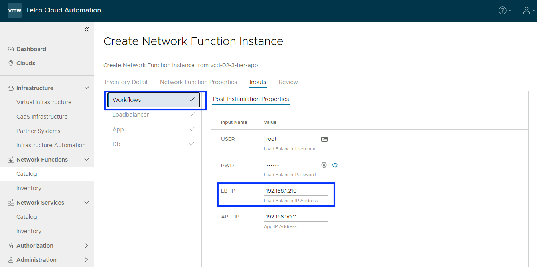Open the help menu icon
The image size is (537, 267).
click(503, 10)
